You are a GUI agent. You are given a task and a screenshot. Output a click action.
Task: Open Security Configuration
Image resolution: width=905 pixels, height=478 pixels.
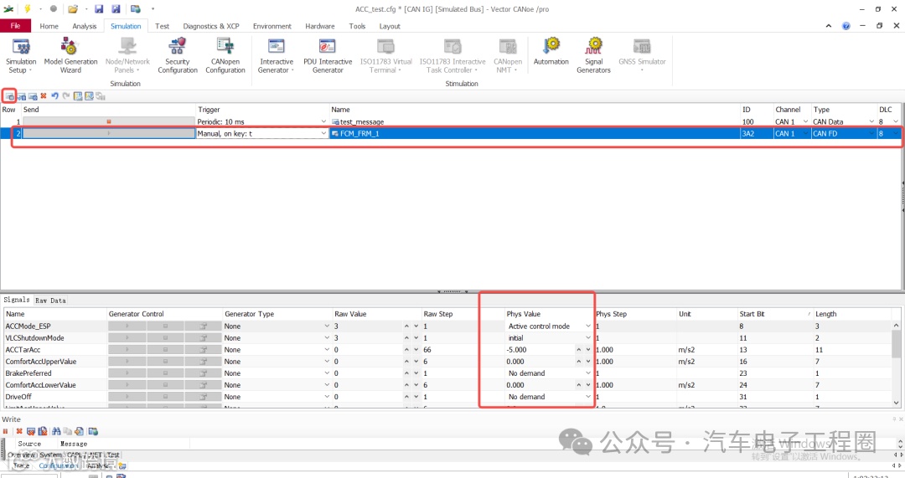point(177,55)
